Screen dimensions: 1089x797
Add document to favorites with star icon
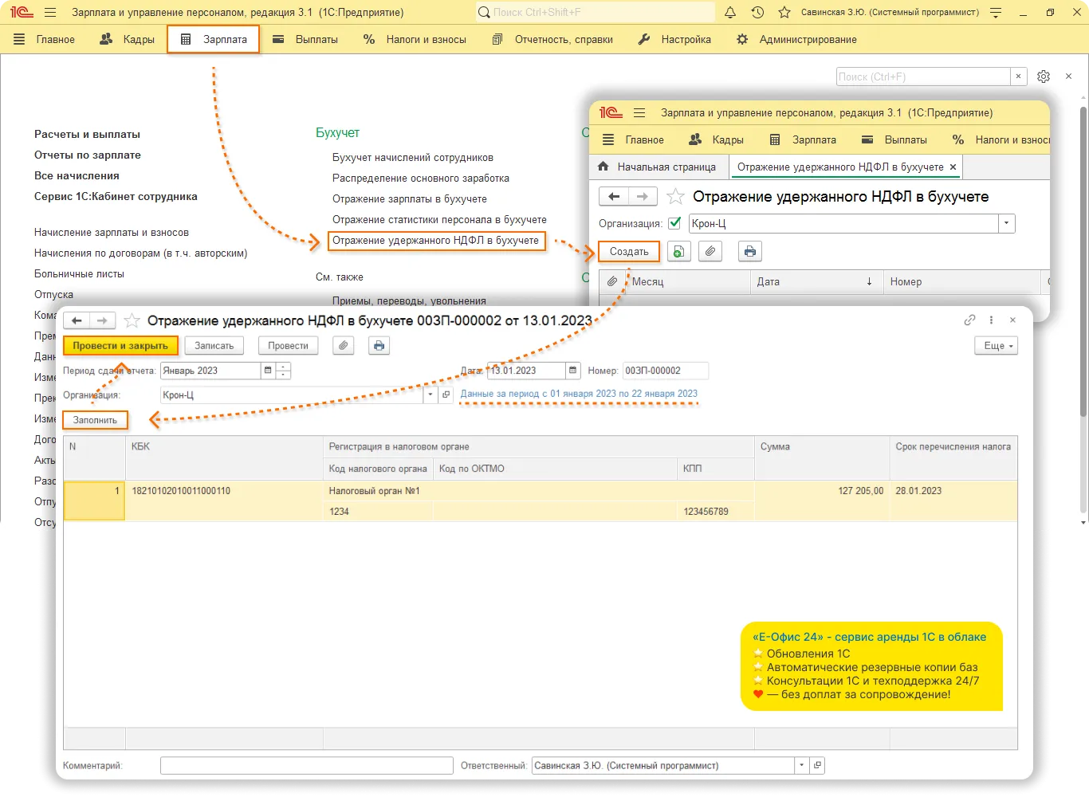[132, 321]
